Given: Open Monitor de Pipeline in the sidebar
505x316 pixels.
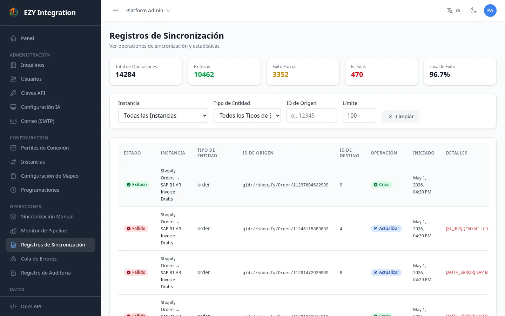Looking at the screenshot, I should click(x=50, y=231).
